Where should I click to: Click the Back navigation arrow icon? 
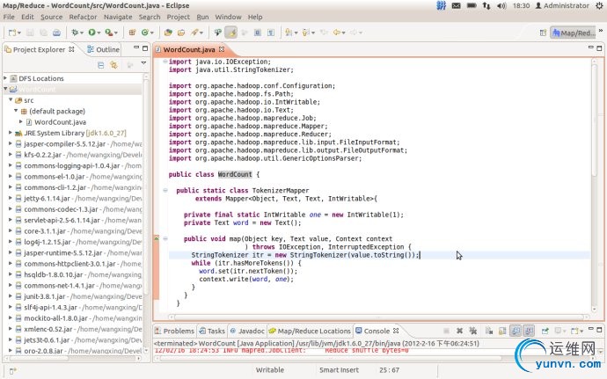pos(337,33)
